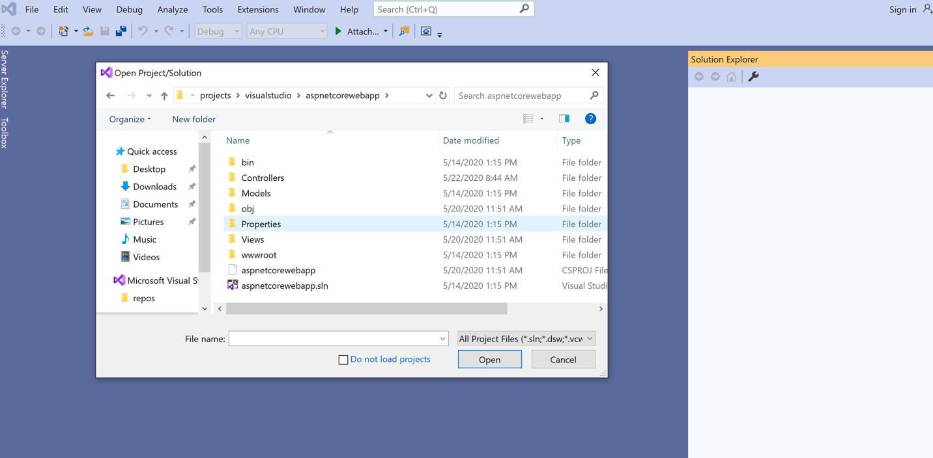Click the green Attach start button

[x=356, y=31]
